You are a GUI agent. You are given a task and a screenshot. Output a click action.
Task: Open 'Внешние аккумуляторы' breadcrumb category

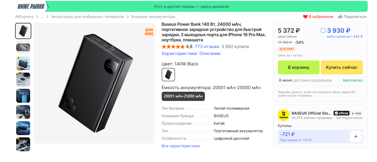point(153,17)
